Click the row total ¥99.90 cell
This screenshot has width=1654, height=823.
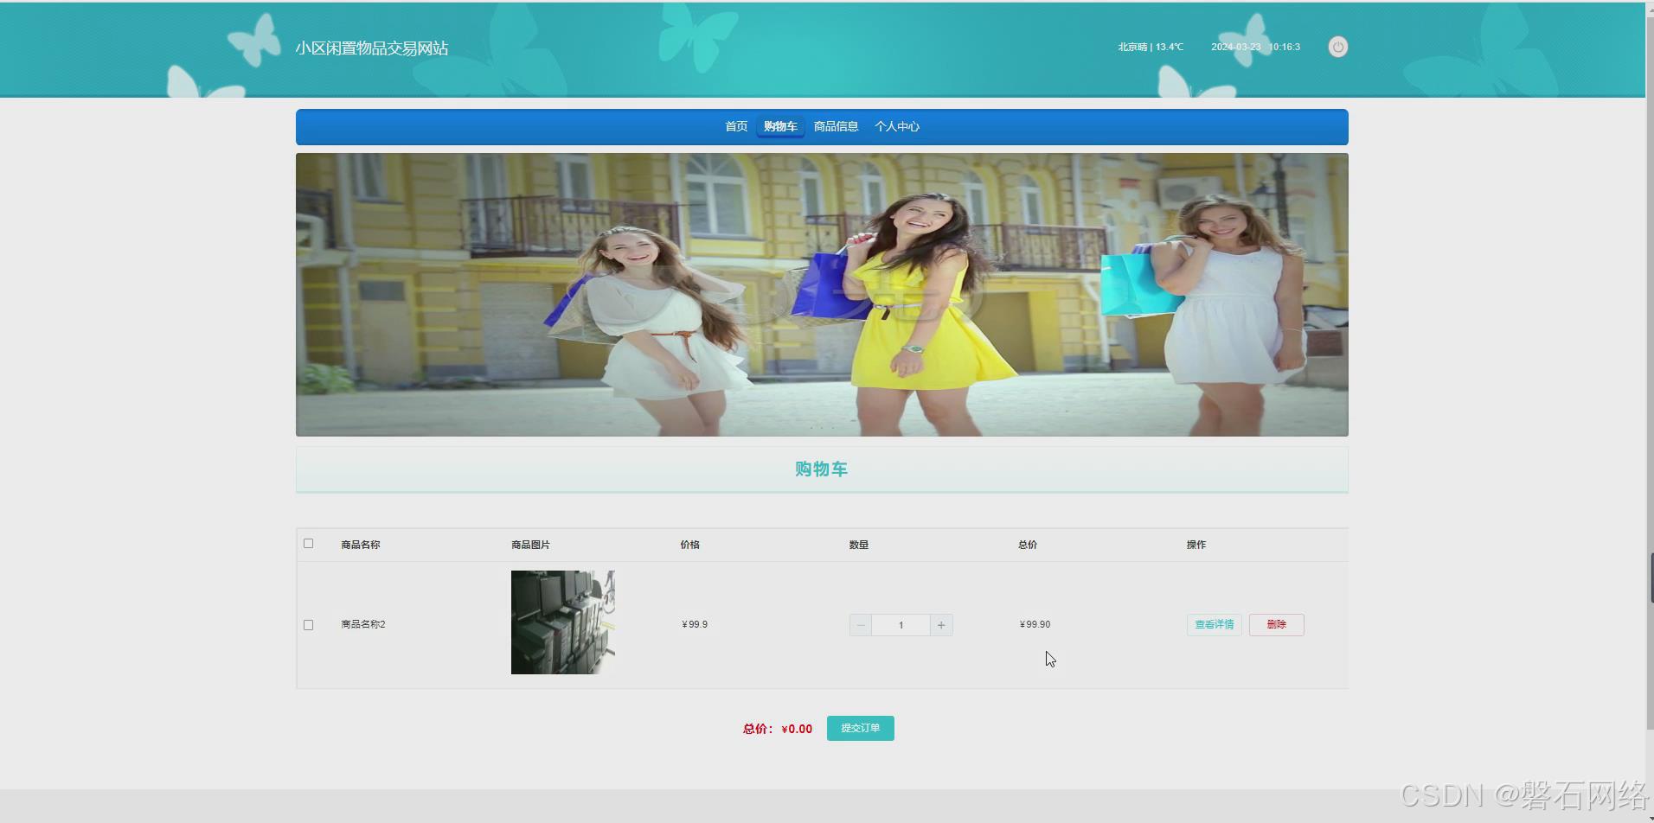(1035, 624)
